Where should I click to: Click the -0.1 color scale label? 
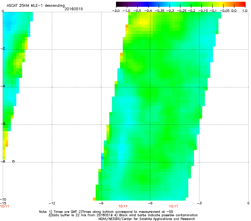213,11
